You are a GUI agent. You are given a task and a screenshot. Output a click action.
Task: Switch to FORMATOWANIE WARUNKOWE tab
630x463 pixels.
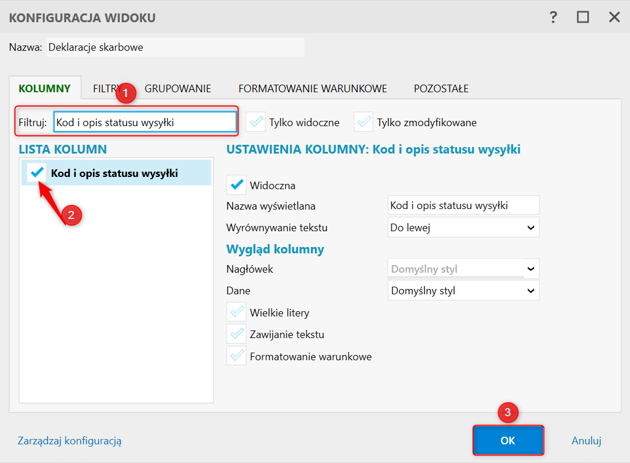(313, 88)
